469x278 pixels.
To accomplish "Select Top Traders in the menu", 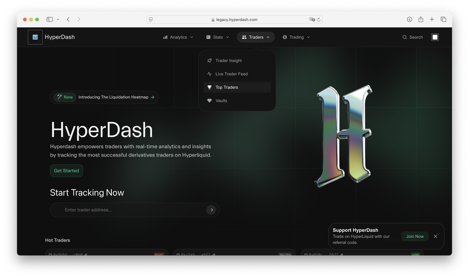I will point(237,87).
